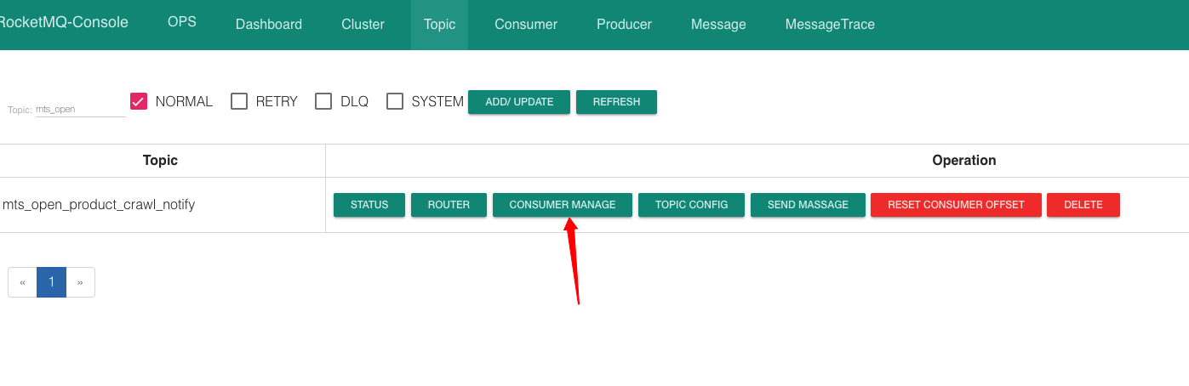Click the Topic filter input field
1189x386 pixels.
80,110
